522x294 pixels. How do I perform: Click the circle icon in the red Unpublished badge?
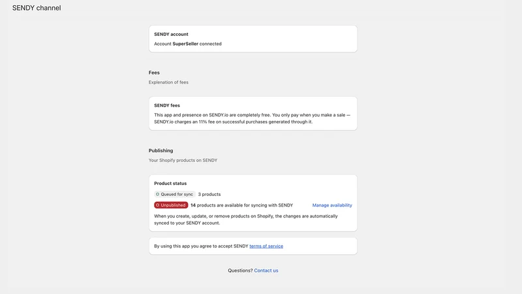click(157, 205)
